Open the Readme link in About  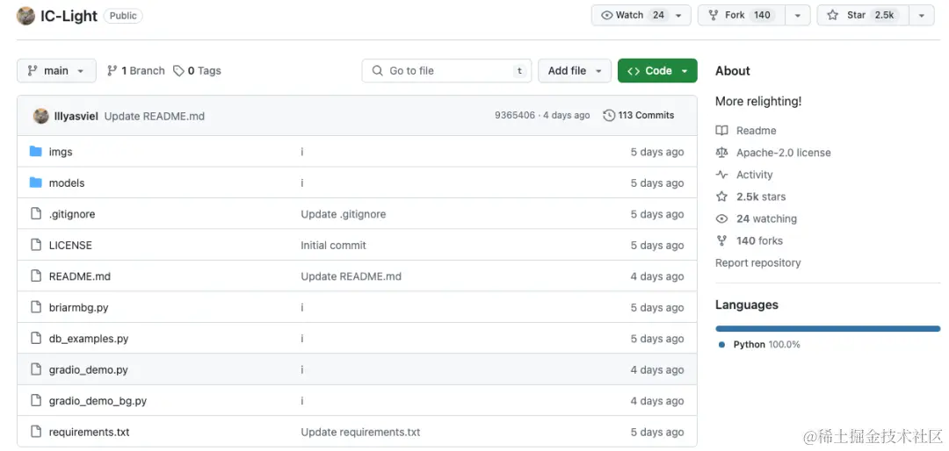pyautogui.click(x=756, y=131)
